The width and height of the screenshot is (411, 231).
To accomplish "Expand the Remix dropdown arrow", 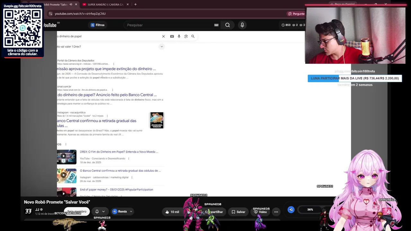I will 131,211.
